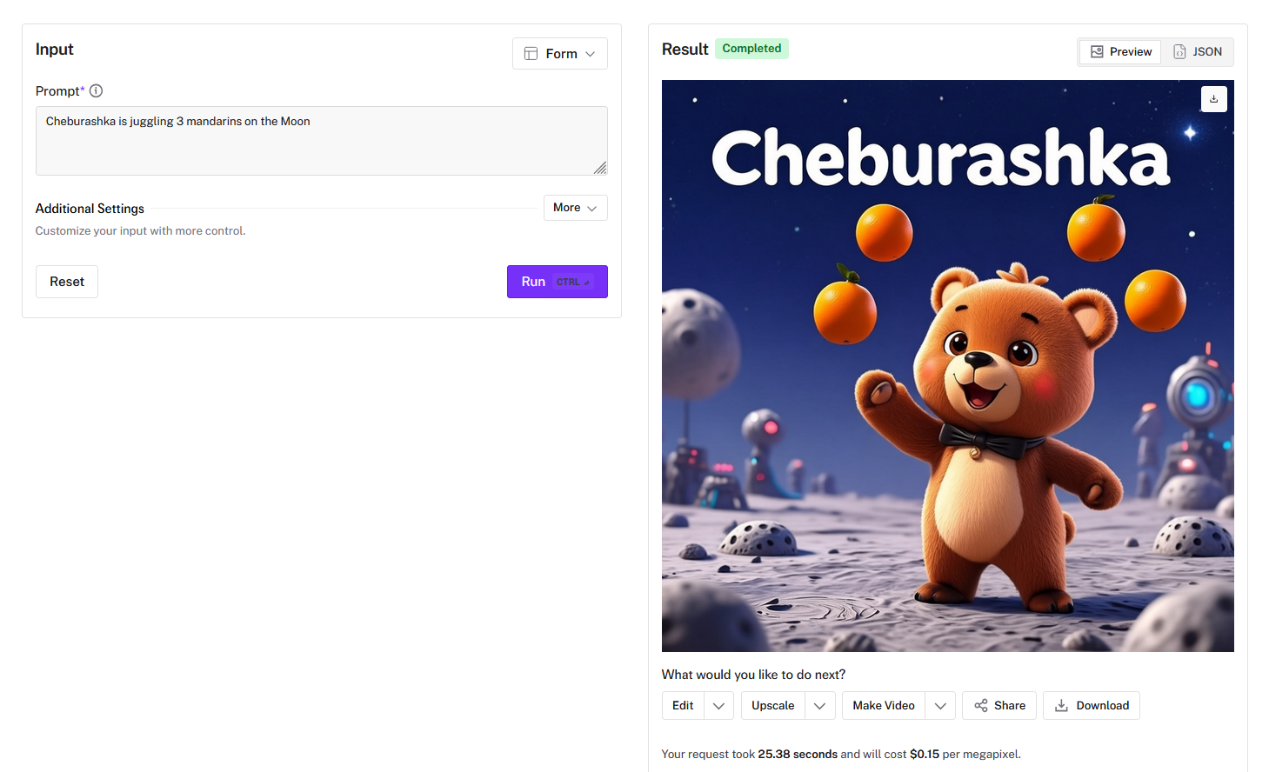Click the 'What would you like to do next?' text
Viewport: 1269px width, 772px height.
(753, 675)
